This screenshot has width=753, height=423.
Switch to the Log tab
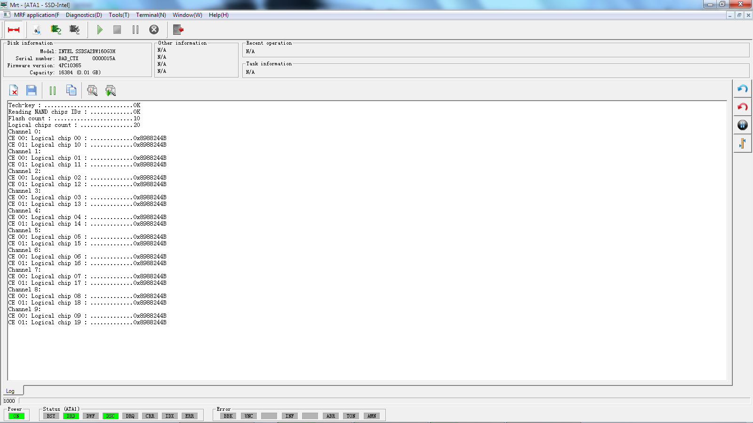click(x=10, y=391)
